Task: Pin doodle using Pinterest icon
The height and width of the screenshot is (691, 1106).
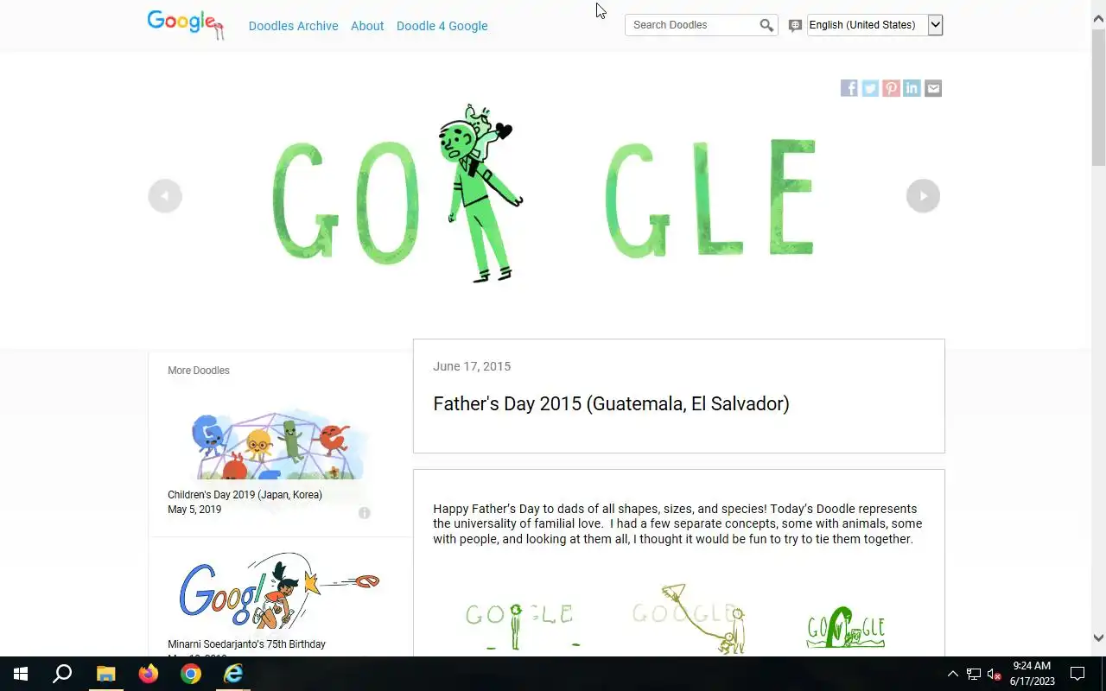Action: (891, 88)
